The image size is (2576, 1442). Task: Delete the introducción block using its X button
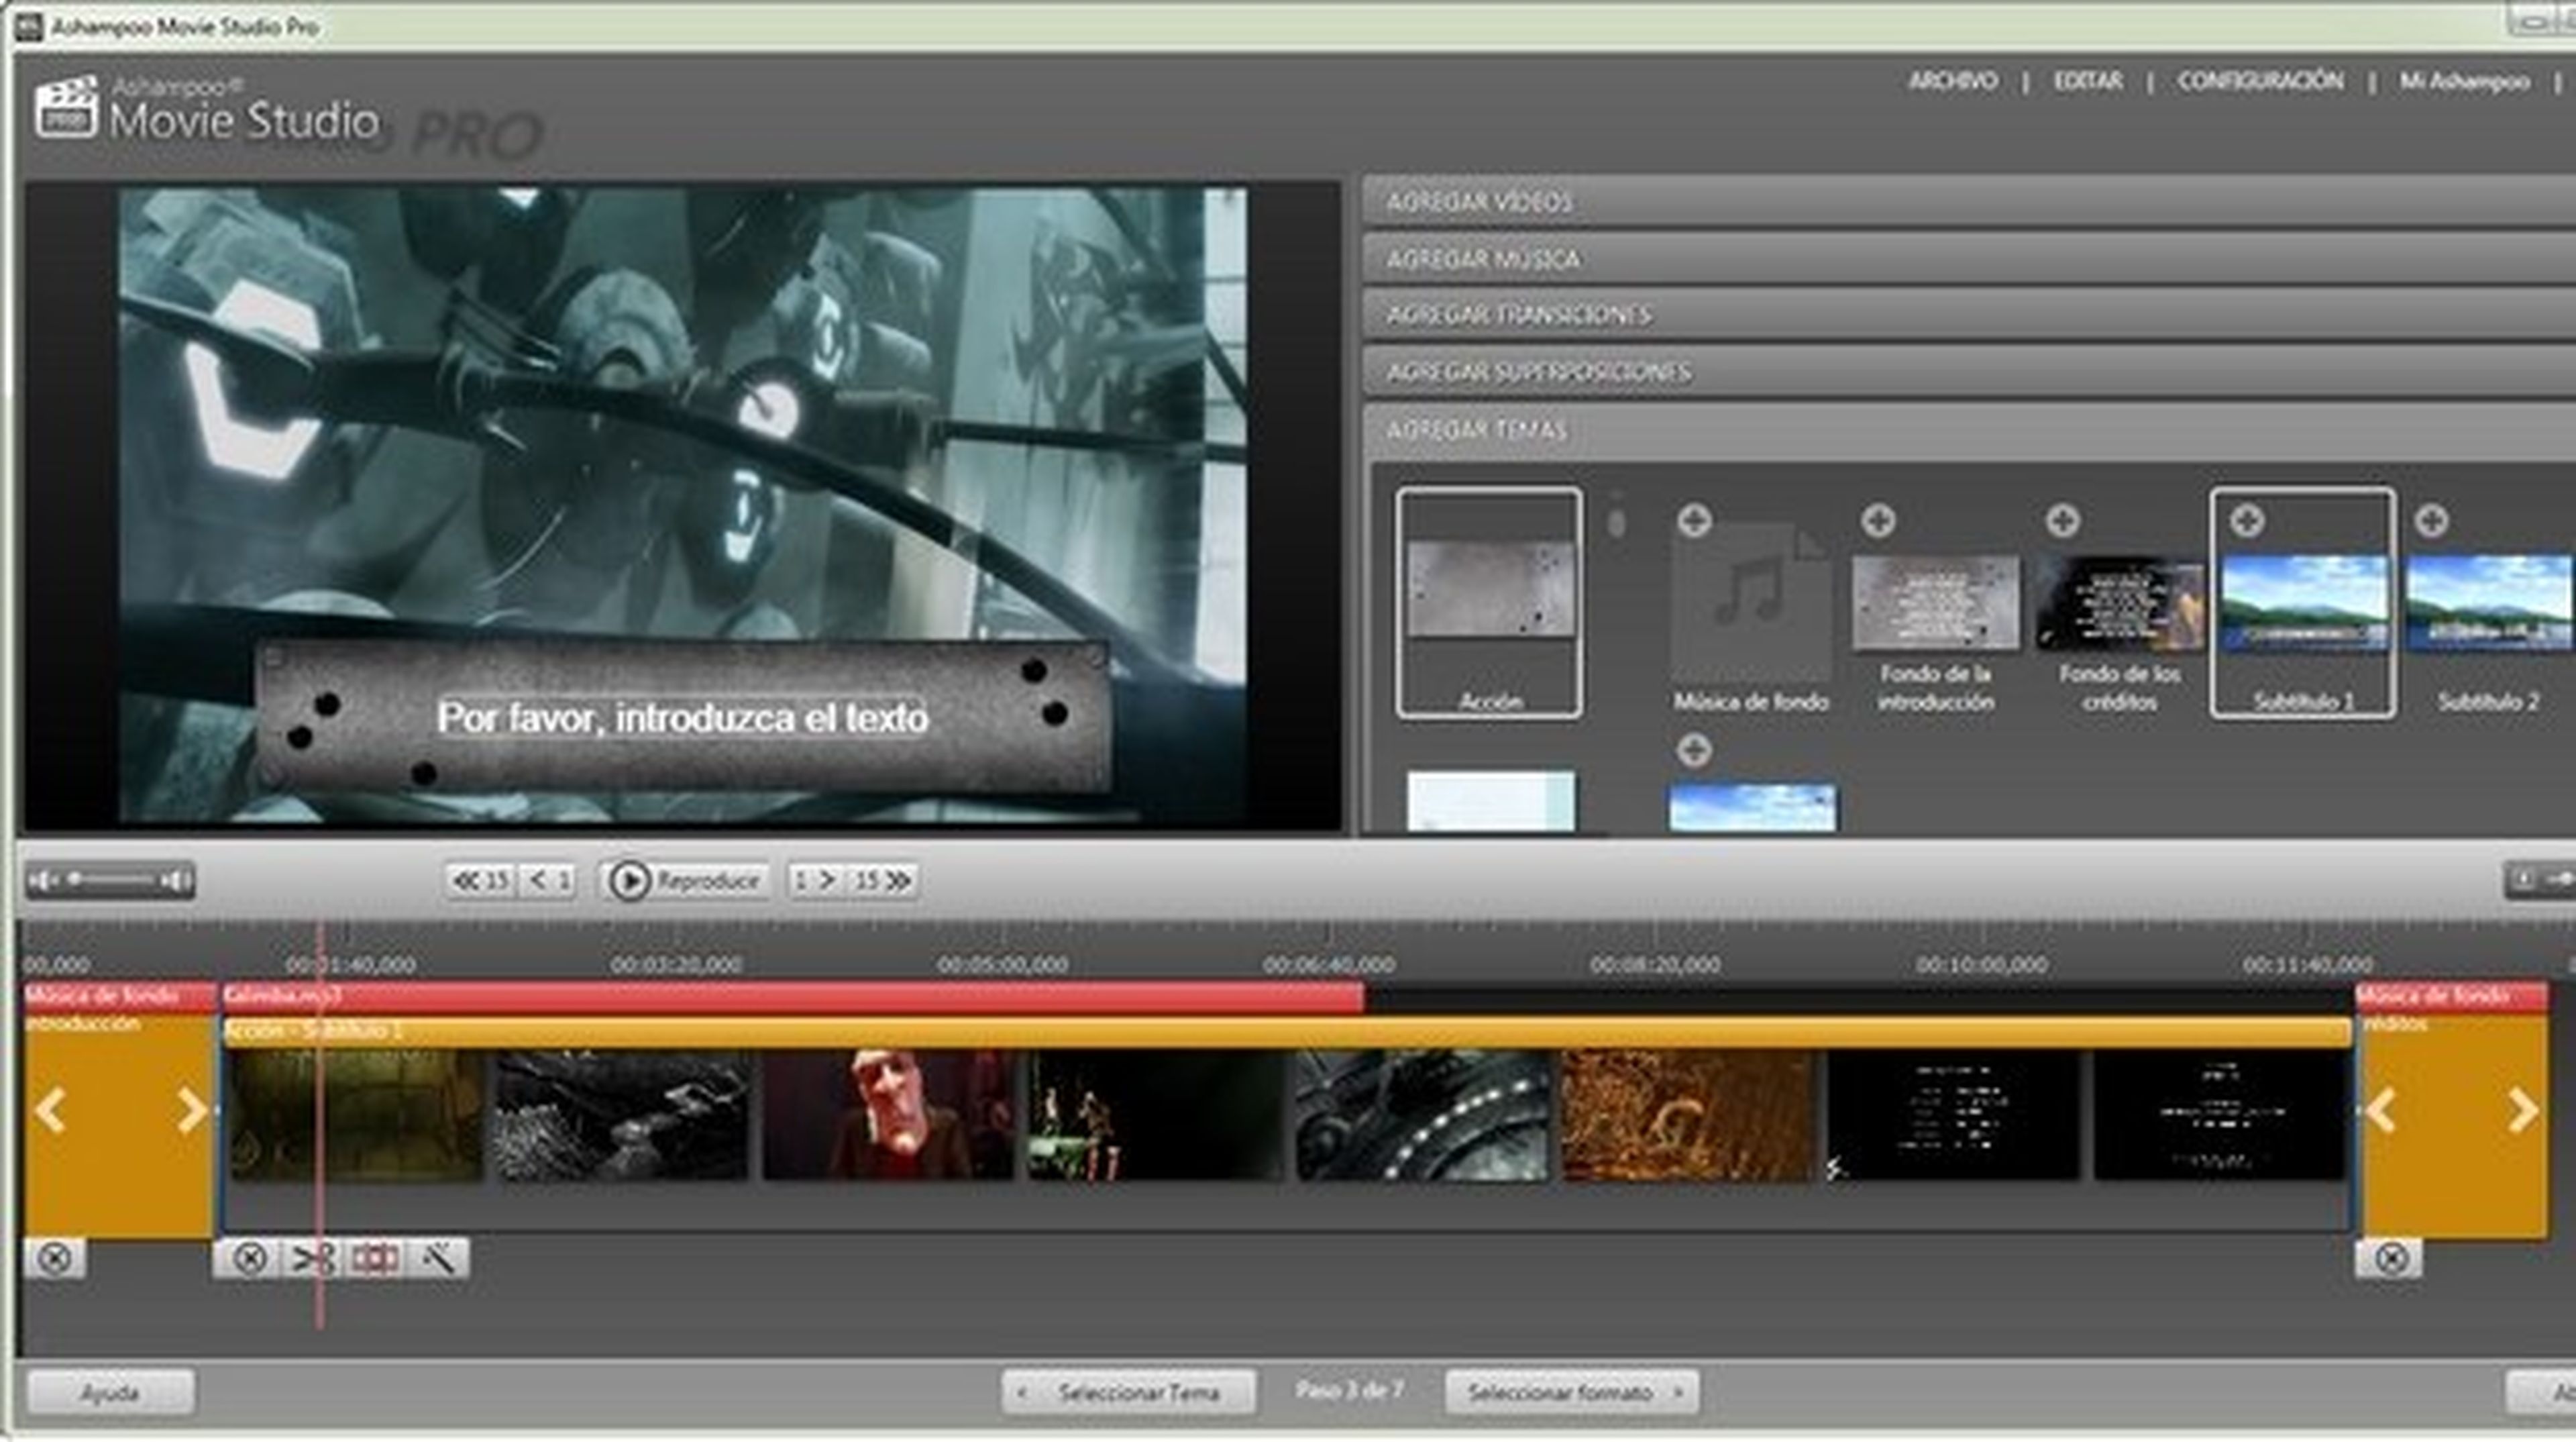(55, 1258)
